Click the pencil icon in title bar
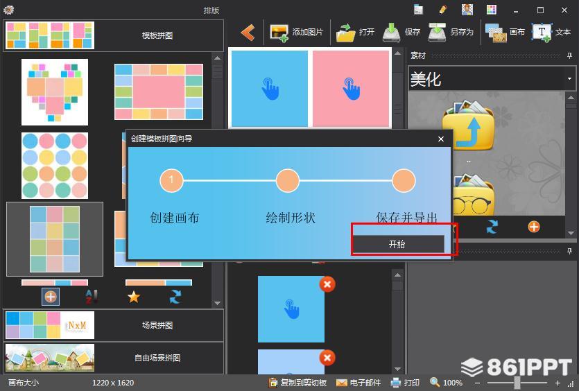The image size is (579, 391). (442, 10)
